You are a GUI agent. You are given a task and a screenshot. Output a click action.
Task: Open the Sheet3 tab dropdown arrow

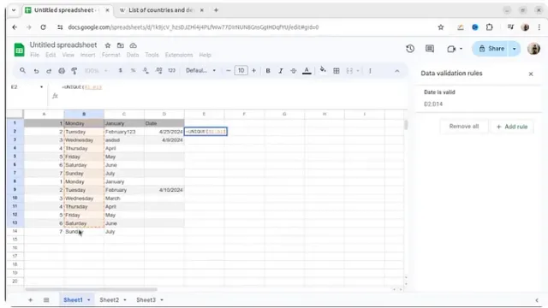click(162, 300)
